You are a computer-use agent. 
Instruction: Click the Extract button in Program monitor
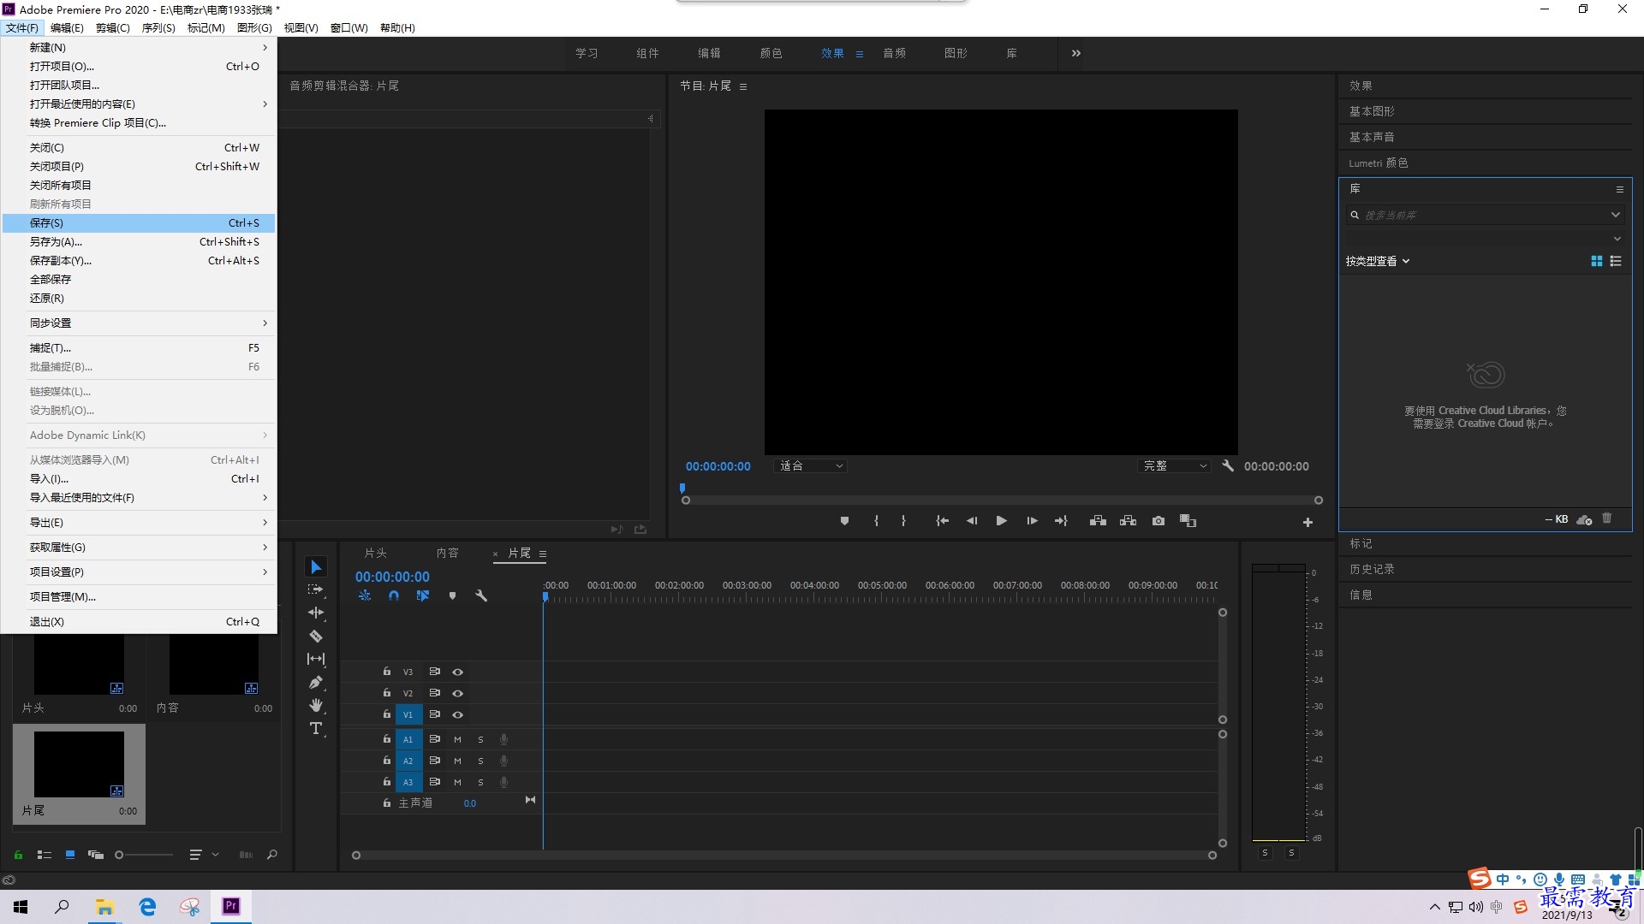point(1128,521)
